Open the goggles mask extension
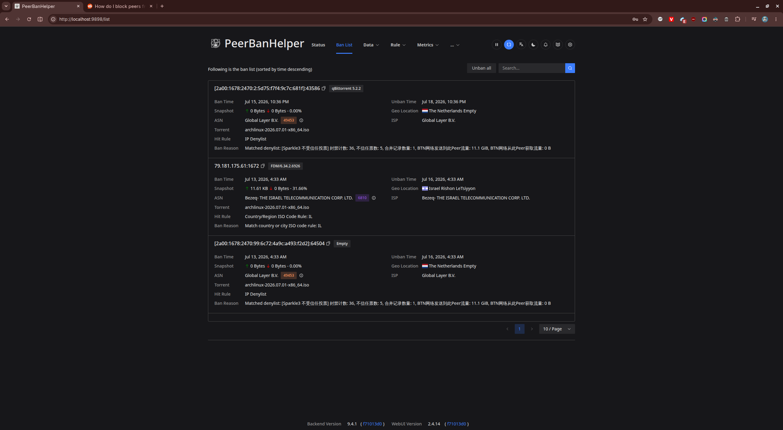The height and width of the screenshot is (430, 783). point(715,19)
